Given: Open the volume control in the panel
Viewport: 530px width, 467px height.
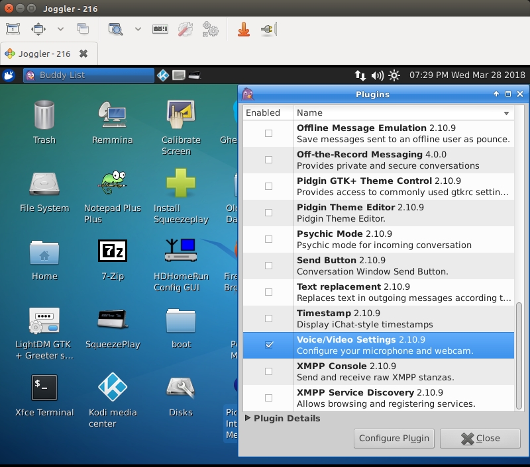Looking at the screenshot, I should click(377, 75).
